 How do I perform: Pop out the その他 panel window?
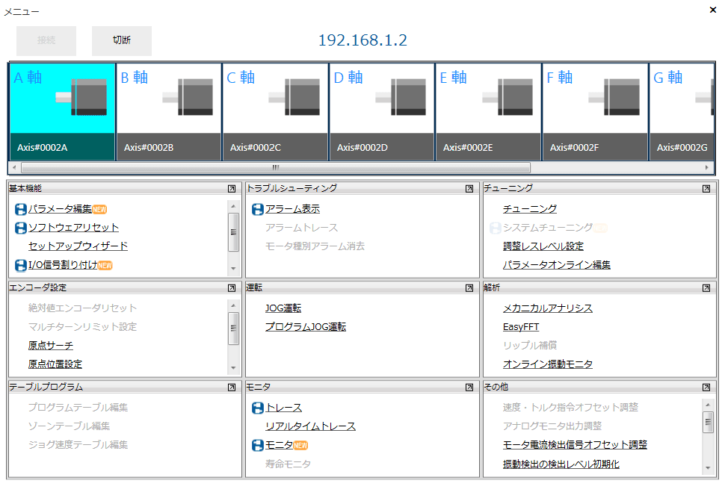tap(705, 387)
